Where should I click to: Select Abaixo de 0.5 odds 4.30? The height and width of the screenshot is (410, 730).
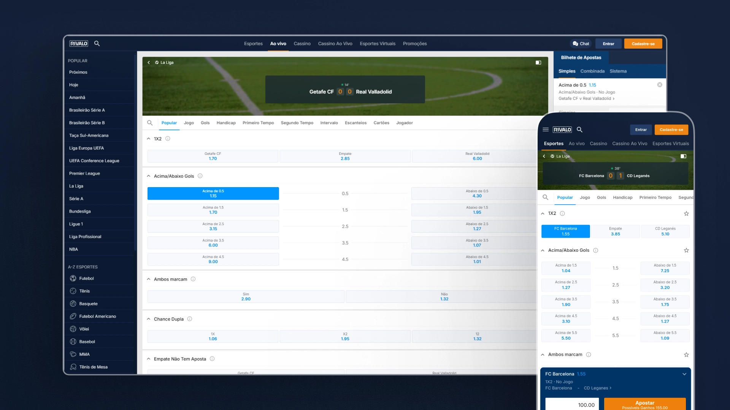click(474, 194)
